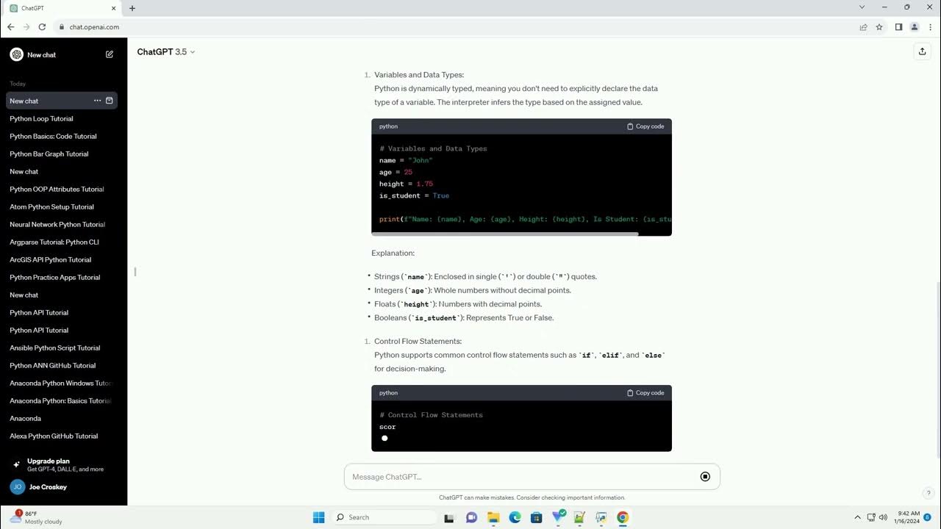The image size is (941, 529).
Task: Open the chat app icon in taskbar
Action: click(471, 517)
